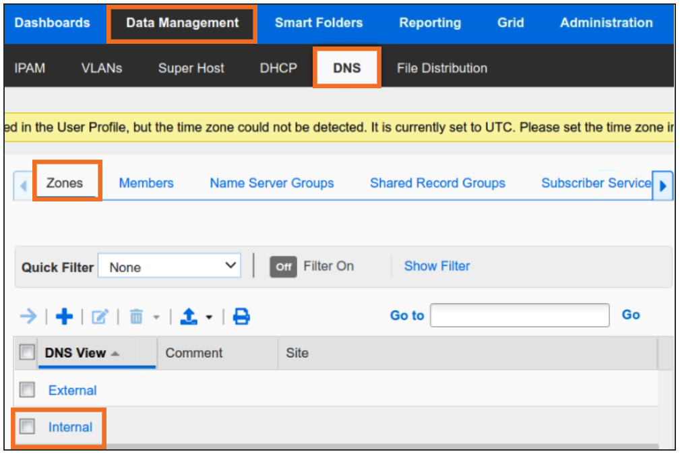Image resolution: width=680 pixels, height=456 pixels.
Task: Tick the select-all header checkbox
Action: [x=27, y=352]
